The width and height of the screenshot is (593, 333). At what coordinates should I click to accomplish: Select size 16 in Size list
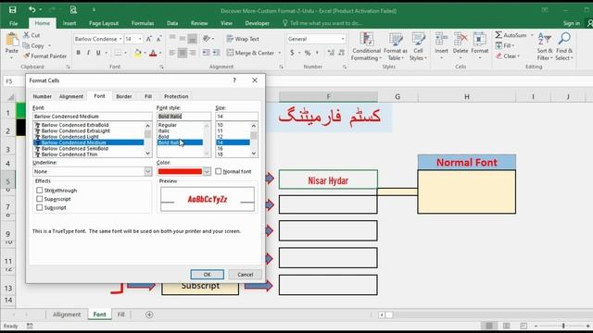point(221,148)
